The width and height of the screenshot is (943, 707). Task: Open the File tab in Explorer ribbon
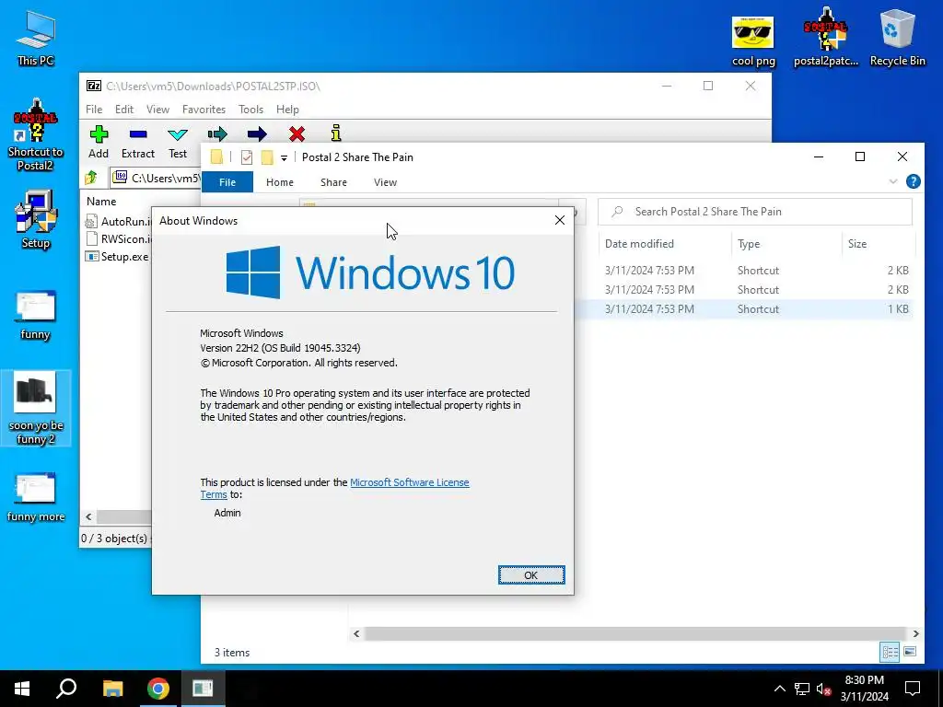(x=227, y=182)
